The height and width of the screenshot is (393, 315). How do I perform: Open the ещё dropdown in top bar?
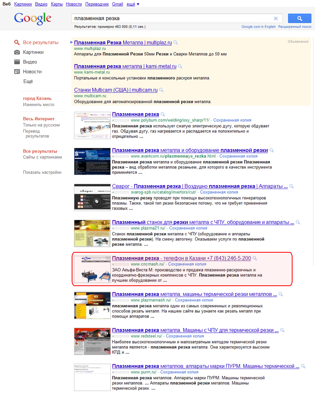[x=132, y=4]
